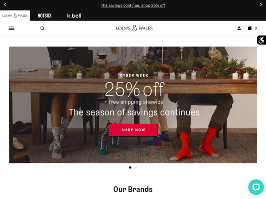
Task: Switch to the k.bell brand tab
Action: (x=74, y=15)
